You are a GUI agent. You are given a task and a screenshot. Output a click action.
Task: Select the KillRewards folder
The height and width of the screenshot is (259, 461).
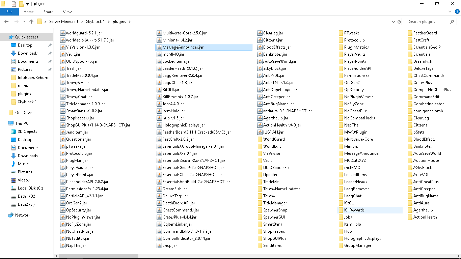pos(370,210)
